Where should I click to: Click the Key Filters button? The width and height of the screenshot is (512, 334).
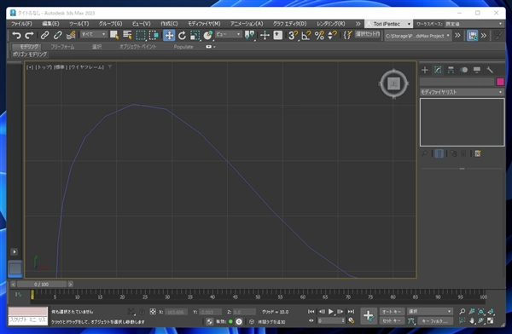[435, 321]
